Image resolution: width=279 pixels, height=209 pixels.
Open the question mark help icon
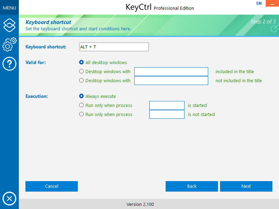(x=9, y=64)
